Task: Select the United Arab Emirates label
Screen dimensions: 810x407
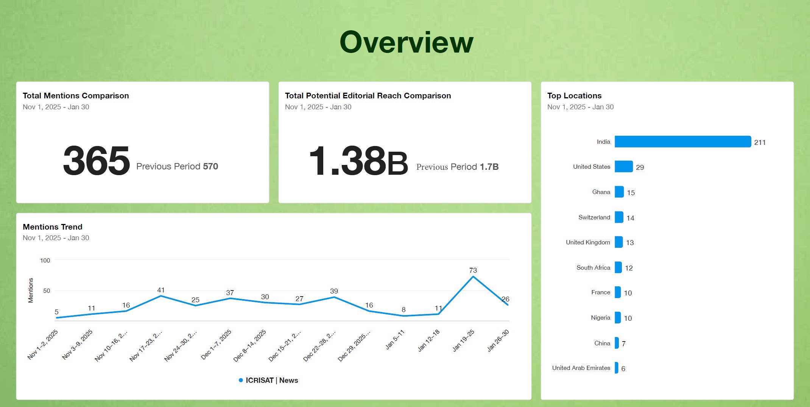Action: [x=581, y=368]
